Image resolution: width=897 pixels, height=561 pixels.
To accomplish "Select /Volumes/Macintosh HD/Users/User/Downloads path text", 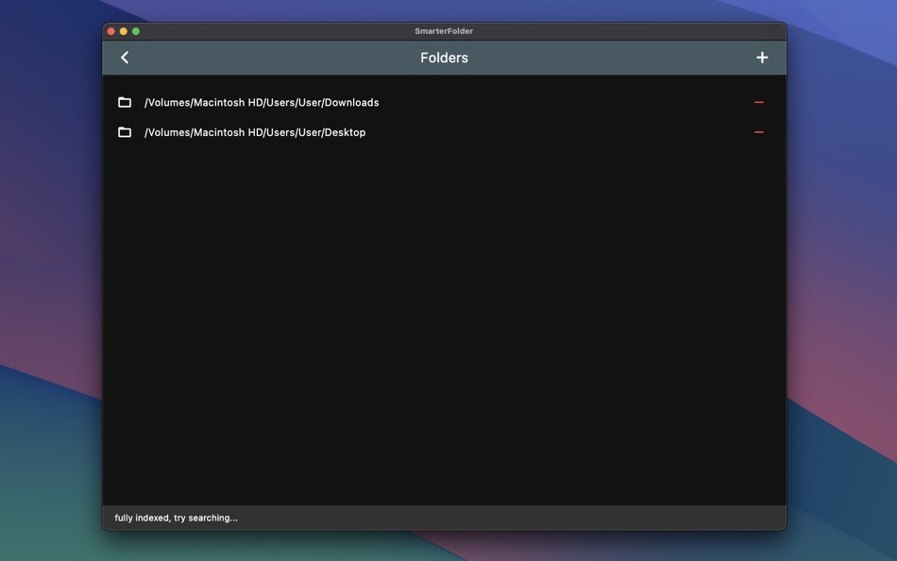I will [x=262, y=102].
